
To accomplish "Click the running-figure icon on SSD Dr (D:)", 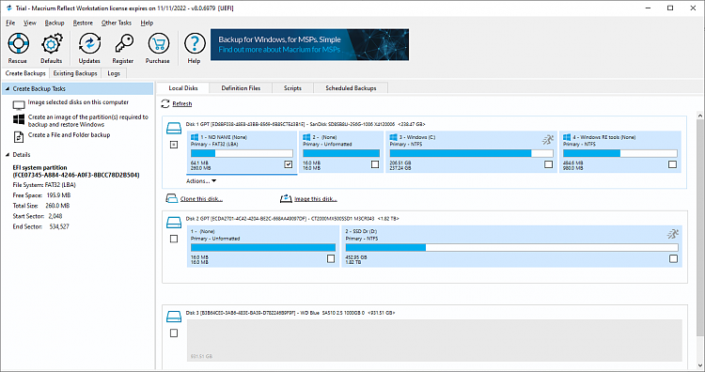I will (x=673, y=234).
